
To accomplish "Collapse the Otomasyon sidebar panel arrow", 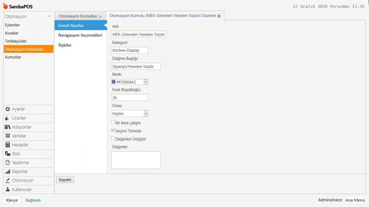I will point(49,17).
